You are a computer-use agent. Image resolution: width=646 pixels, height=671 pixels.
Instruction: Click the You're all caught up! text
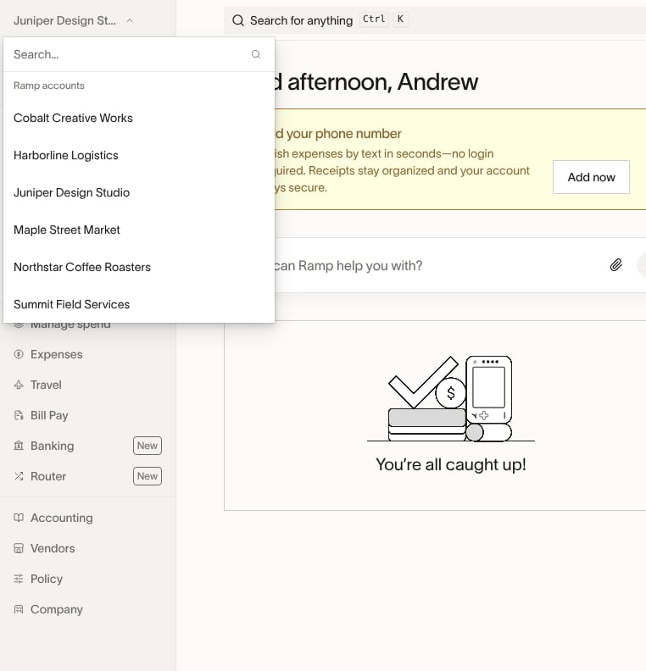click(451, 465)
